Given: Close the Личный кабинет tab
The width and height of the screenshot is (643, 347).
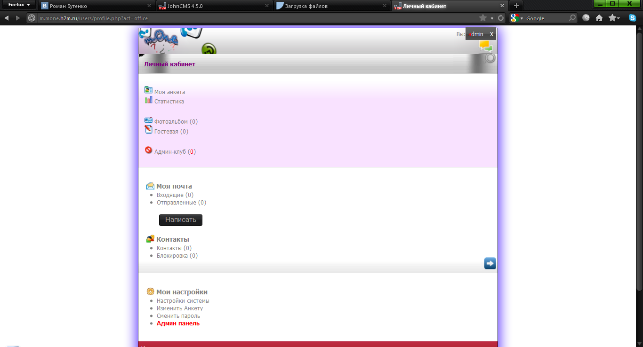Looking at the screenshot, I should coord(502,6).
